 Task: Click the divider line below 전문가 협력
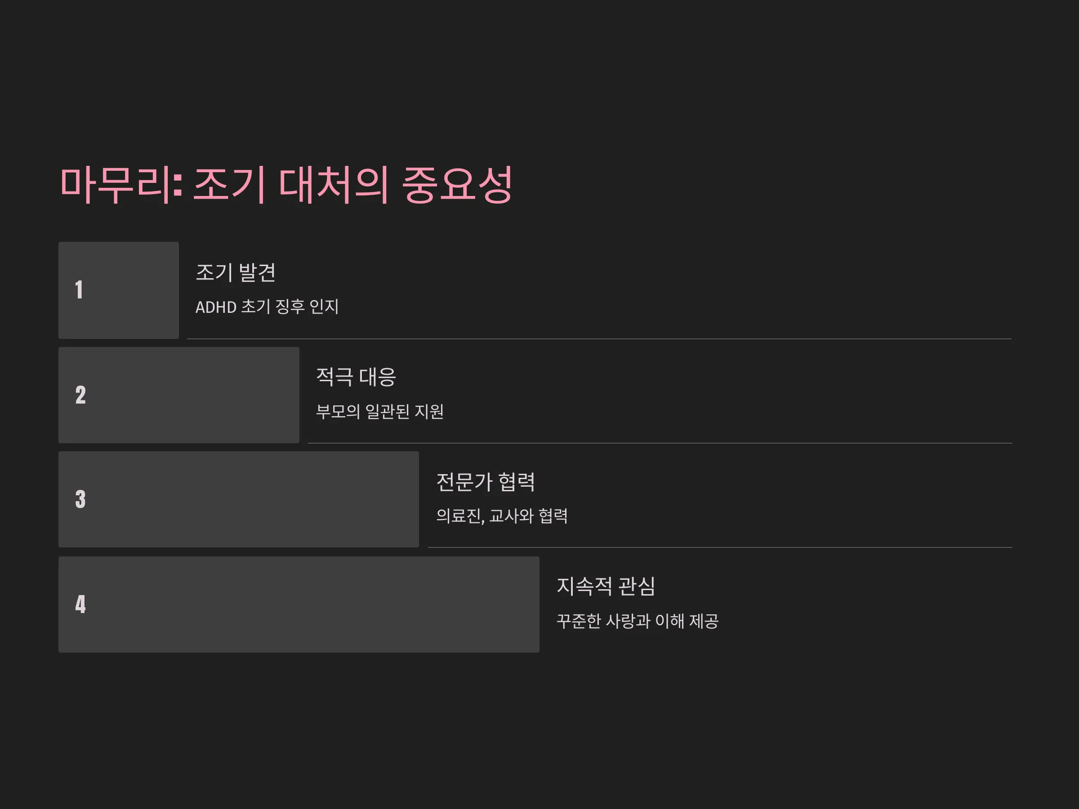721,547
